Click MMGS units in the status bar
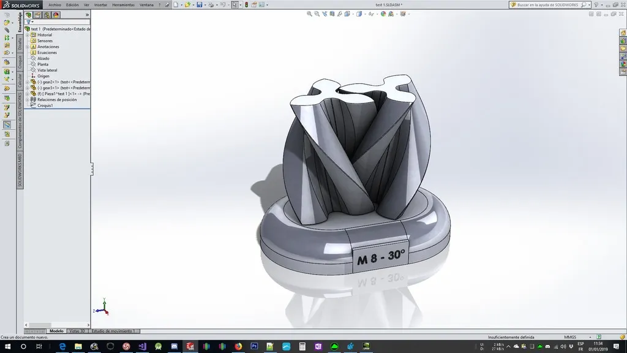 pyautogui.click(x=569, y=336)
